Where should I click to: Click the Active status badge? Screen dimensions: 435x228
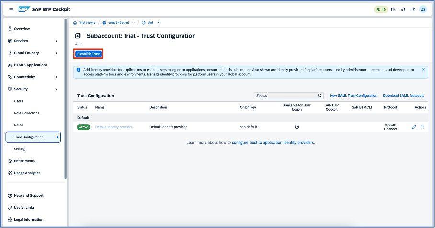(83, 127)
